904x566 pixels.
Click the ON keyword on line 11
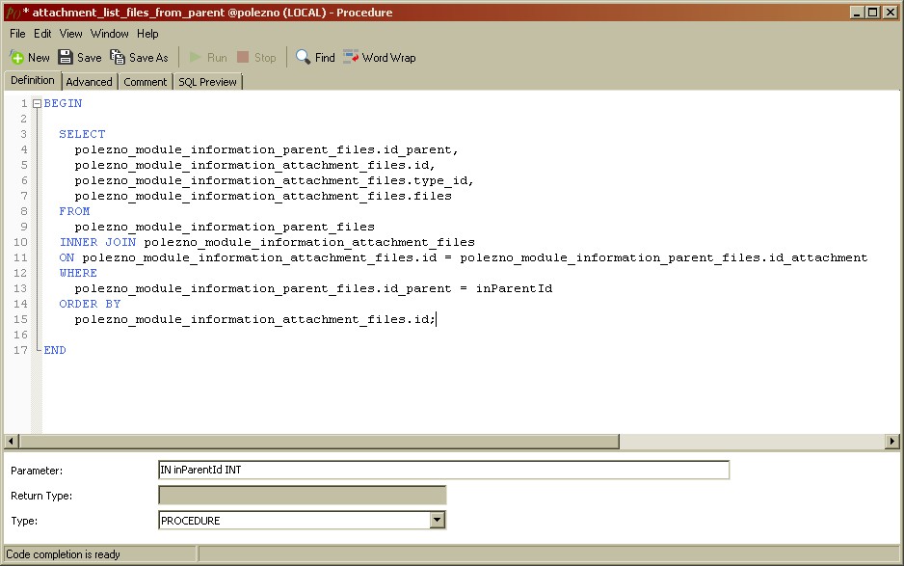pos(66,257)
